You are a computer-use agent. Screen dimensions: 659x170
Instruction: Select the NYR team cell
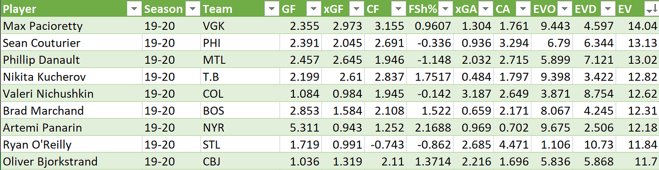(240, 128)
